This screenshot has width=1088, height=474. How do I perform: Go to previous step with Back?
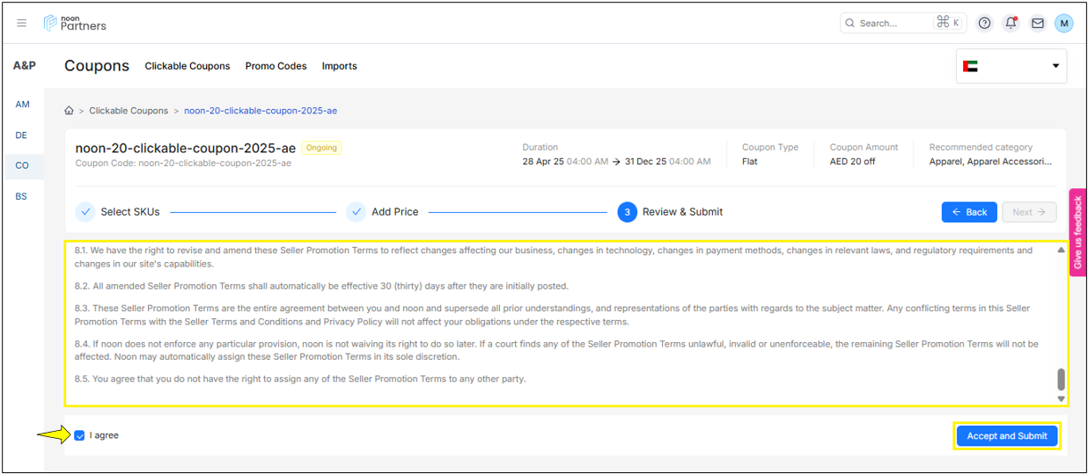(x=969, y=212)
